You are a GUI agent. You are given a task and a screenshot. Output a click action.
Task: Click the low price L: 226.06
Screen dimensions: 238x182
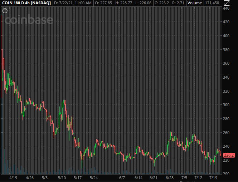click(143, 3)
